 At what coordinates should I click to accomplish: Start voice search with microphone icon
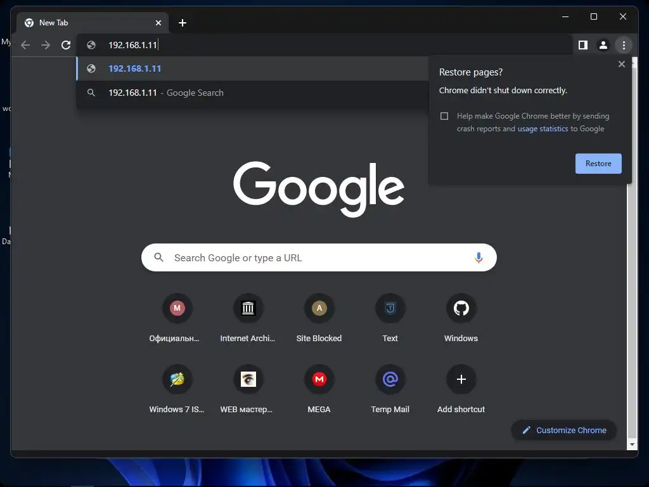pyautogui.click(x=479, y=257)
